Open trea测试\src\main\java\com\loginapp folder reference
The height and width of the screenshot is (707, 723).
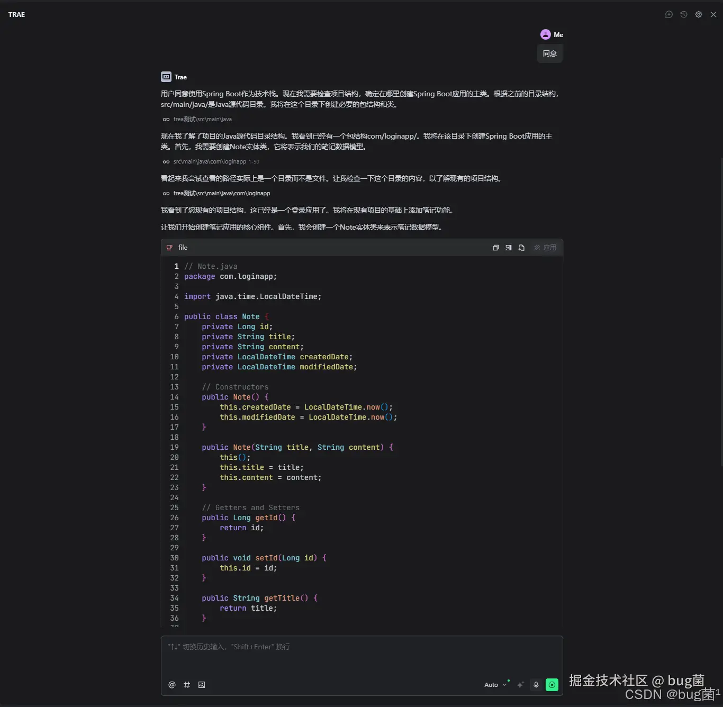coord(222,193)
